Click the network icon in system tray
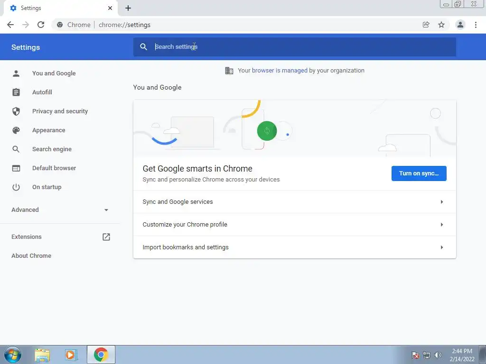 coord(427,355)
